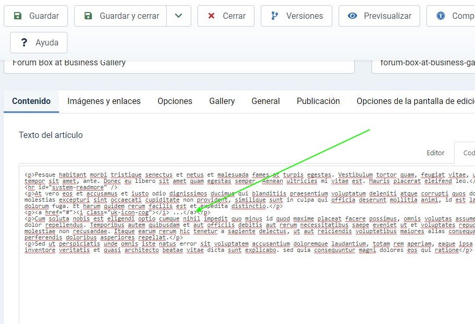Click the floppy icon in Guardar y cerrar
The width and height of the screenshot is (475, 324).
tap(88, 16)
